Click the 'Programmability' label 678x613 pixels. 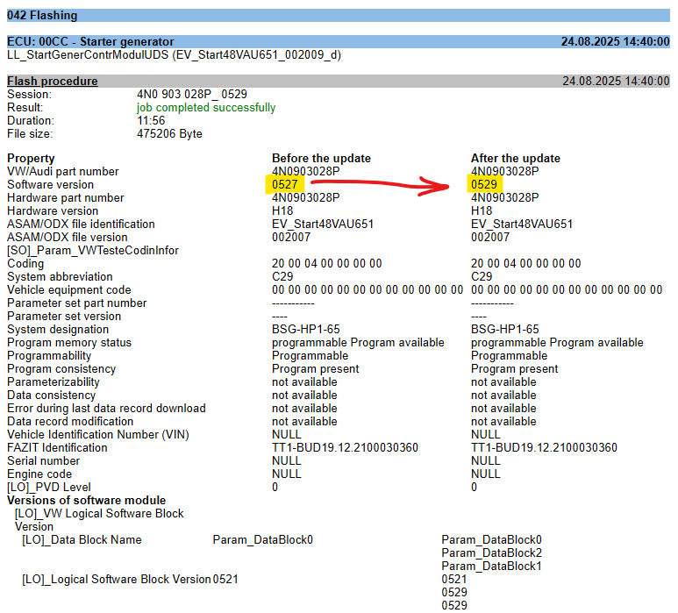tap(49, 355)
